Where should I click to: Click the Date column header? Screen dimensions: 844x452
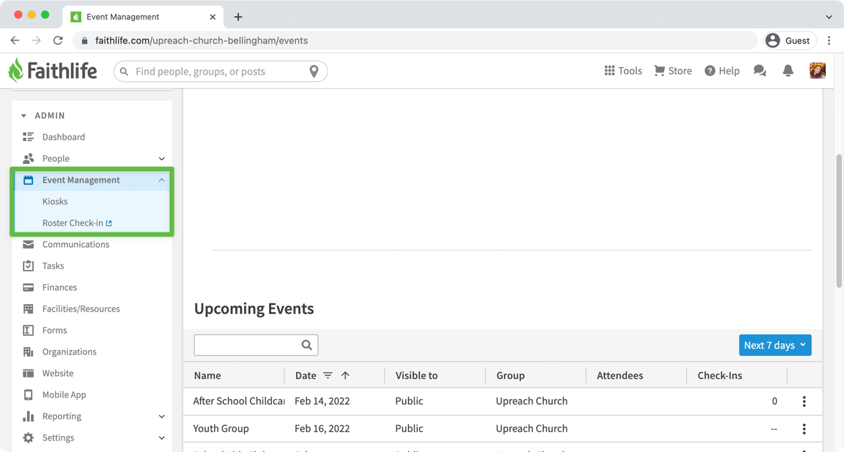pyautogui.click(x=305, y=375)
